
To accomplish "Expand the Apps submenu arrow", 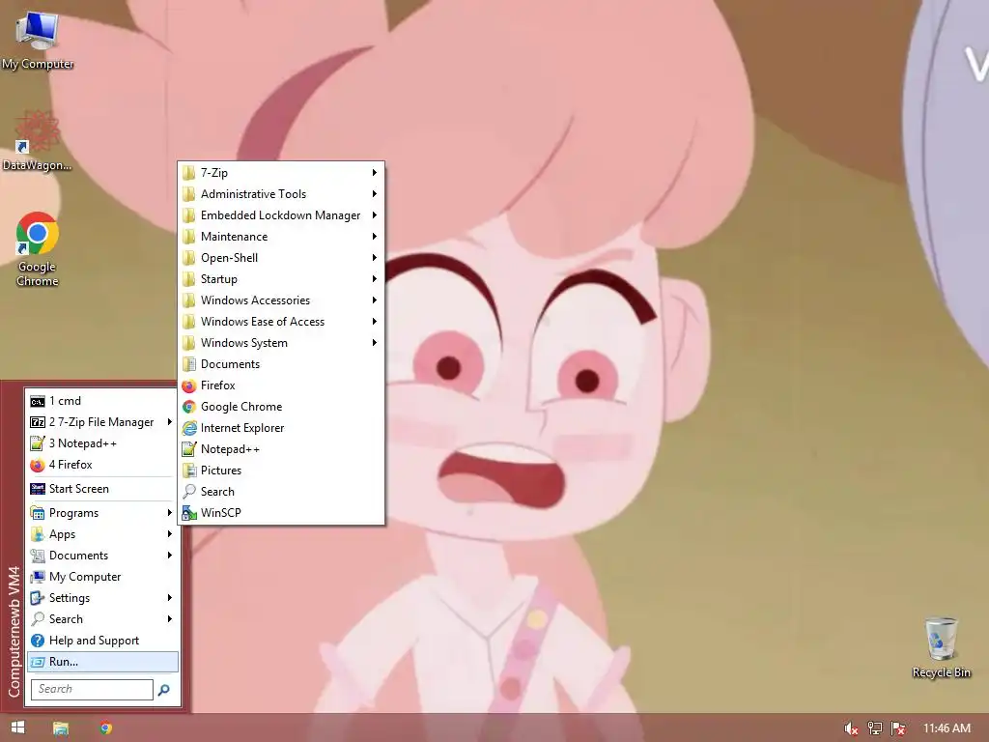I will tap(170, 533).
